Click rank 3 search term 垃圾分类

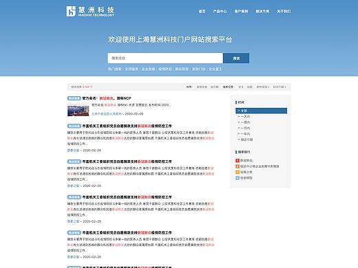click(246, 172)
